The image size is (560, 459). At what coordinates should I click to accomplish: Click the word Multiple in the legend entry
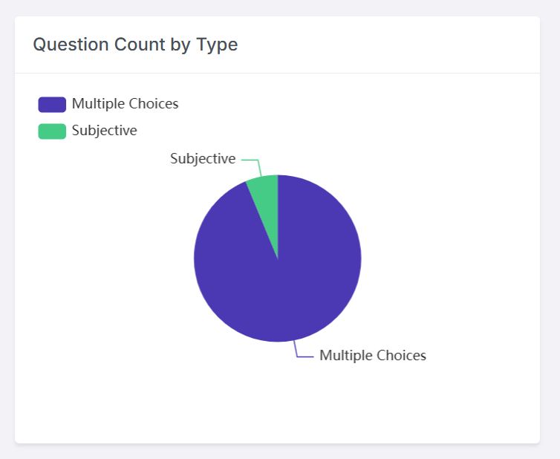(x=97, y=104)
